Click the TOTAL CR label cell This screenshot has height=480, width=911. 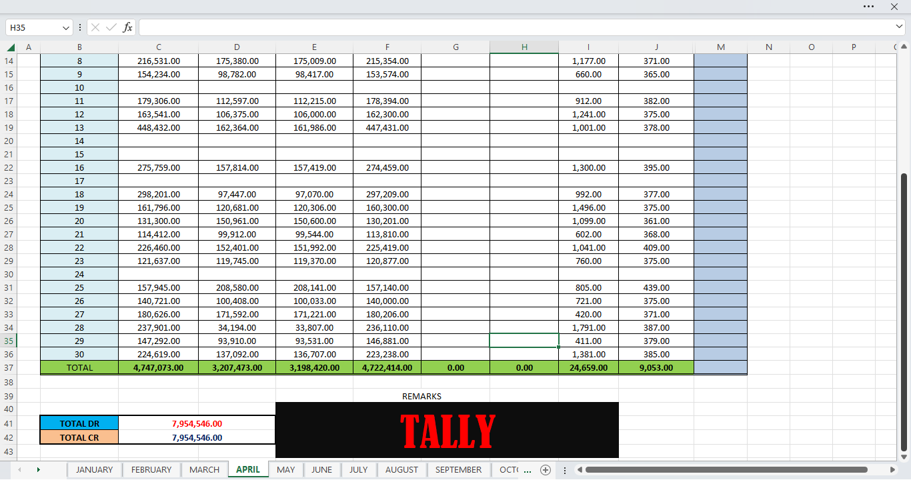[79, 437]
